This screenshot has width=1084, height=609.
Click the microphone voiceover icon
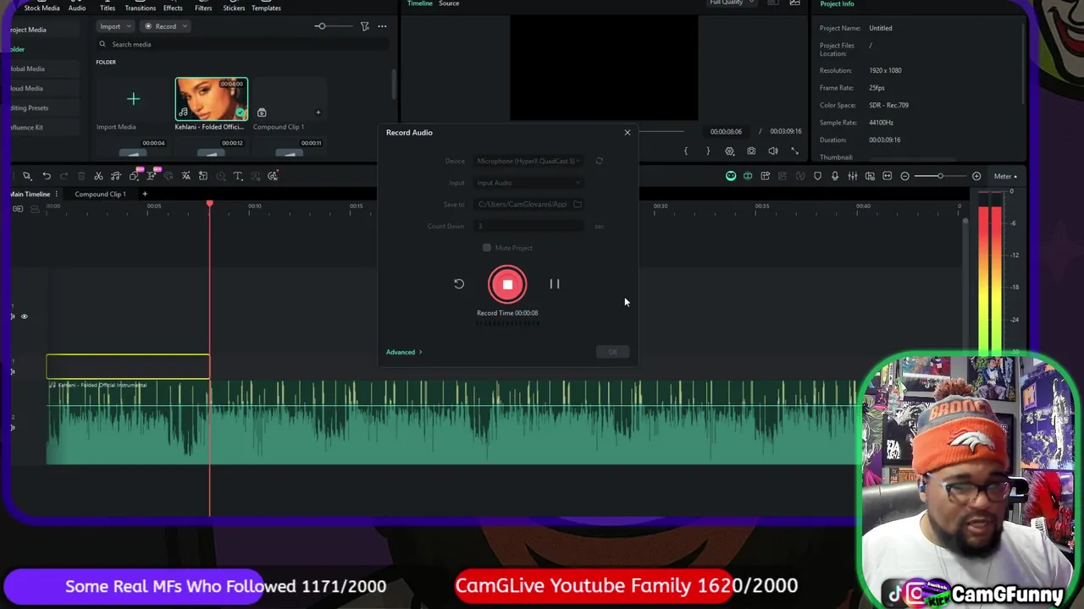[835, 176]
